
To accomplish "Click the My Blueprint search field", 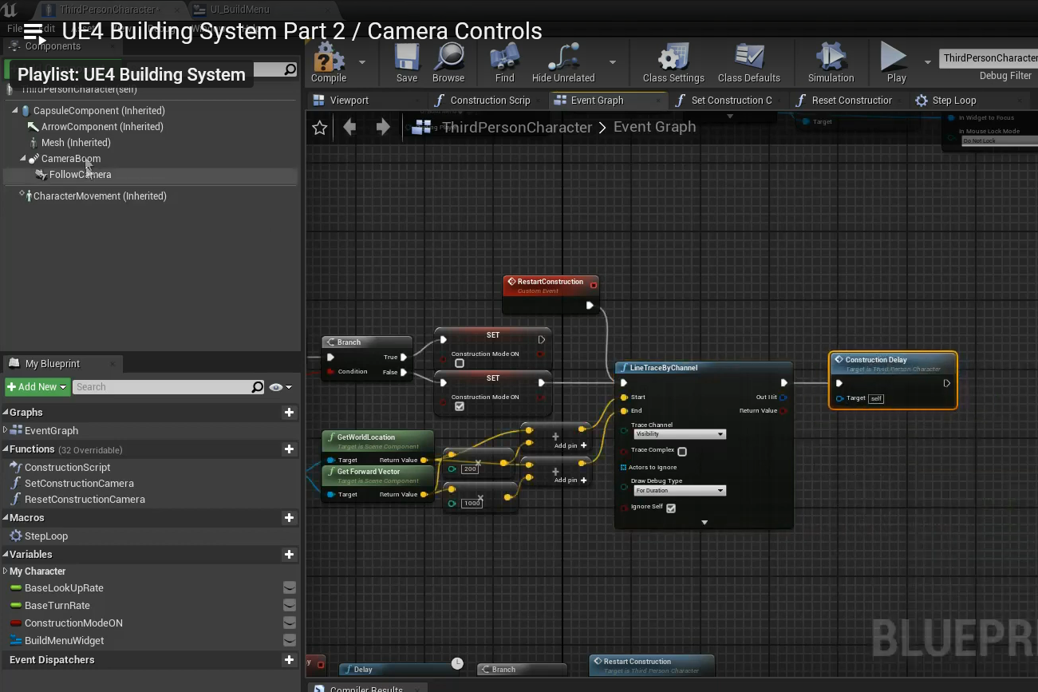I will (x=163, y=387).
